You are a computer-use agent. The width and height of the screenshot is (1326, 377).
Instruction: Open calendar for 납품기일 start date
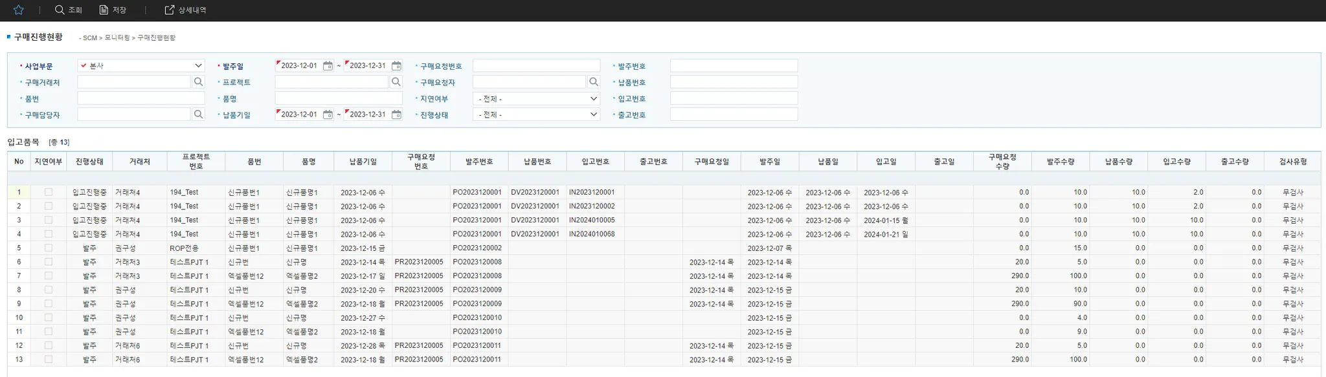pyautogui.click(x=328, y=114)
